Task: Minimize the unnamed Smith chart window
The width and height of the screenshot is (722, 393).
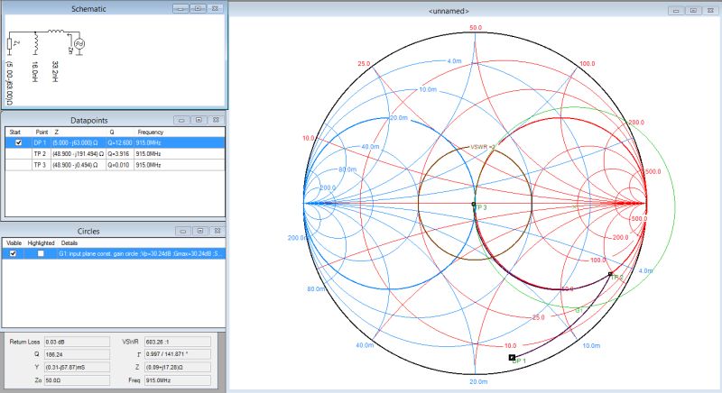Action: (x=676, y=11)
